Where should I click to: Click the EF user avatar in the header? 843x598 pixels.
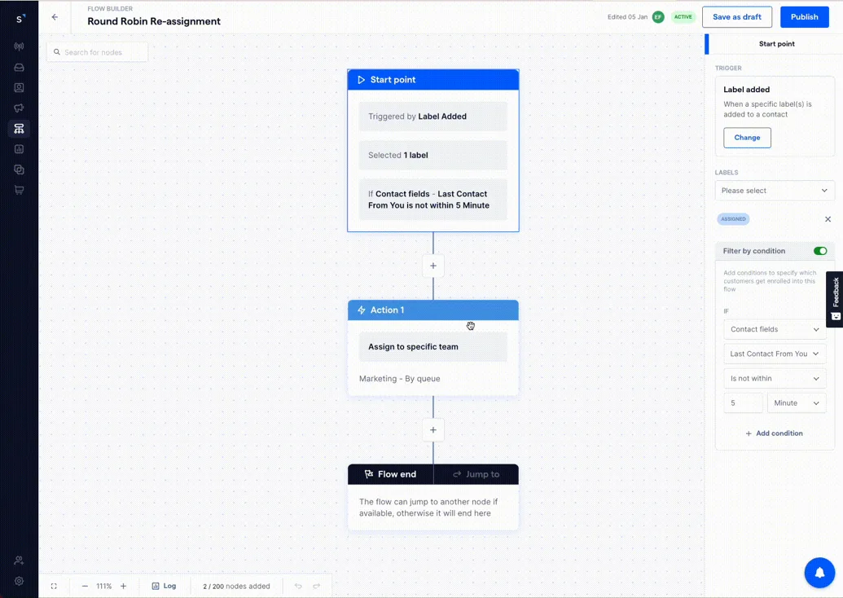(x=658, y=17)
